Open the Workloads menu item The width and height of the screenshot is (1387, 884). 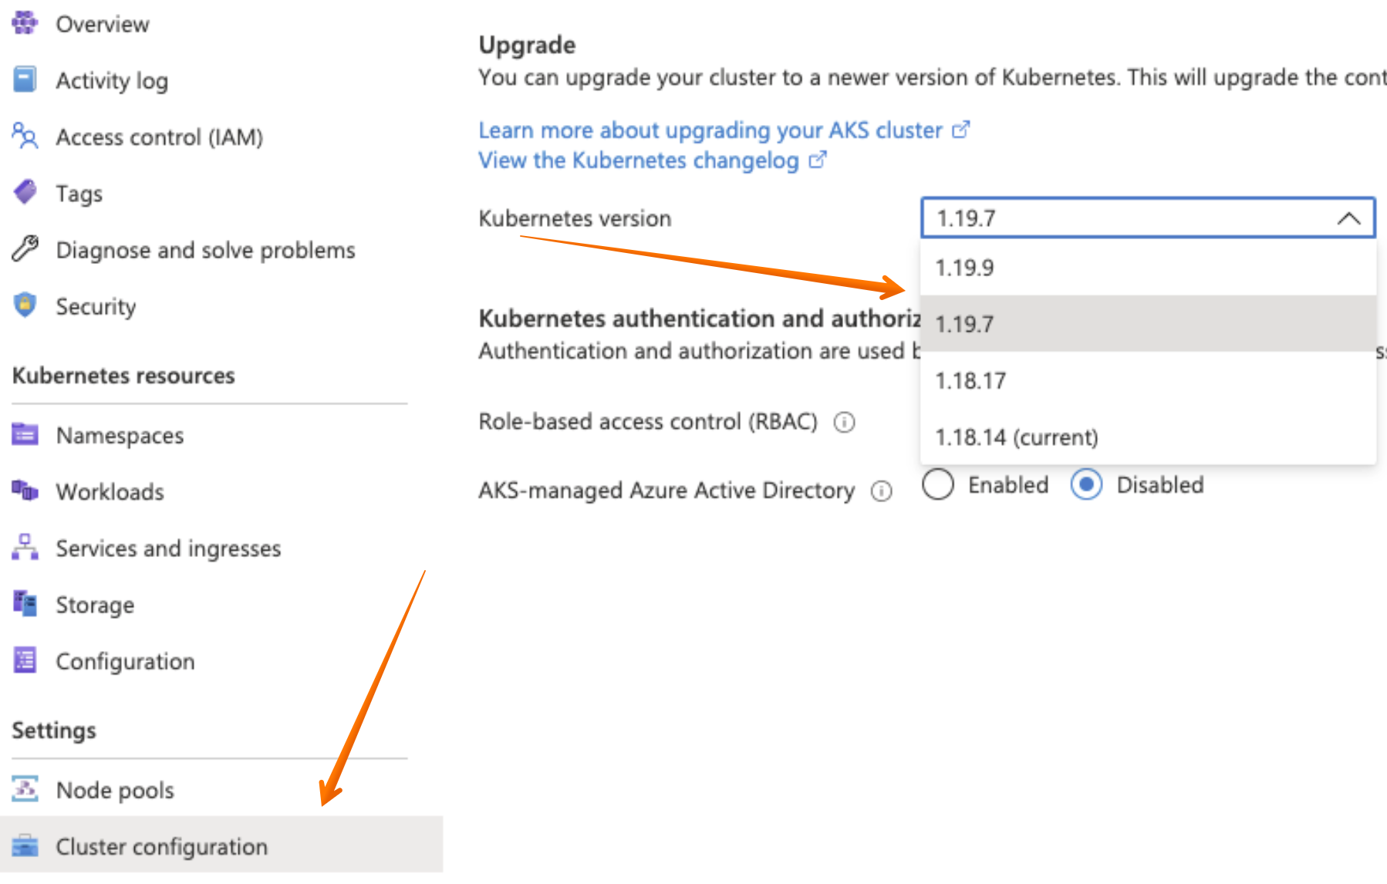pos(110,491)
